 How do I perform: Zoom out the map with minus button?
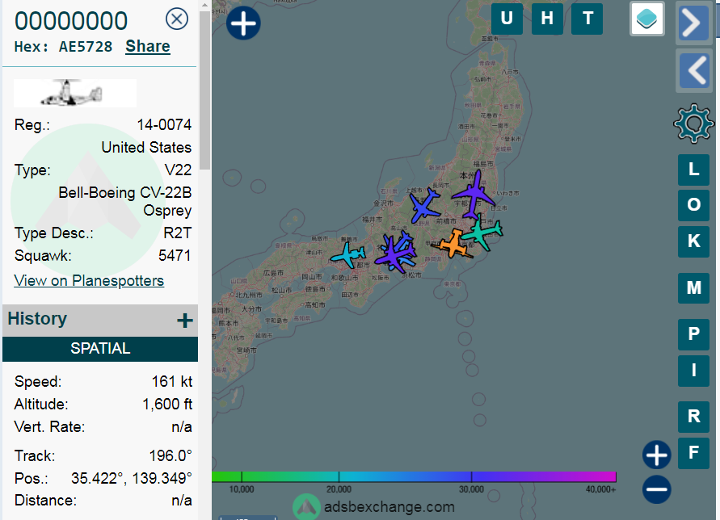pyautogui.click(x=657, y=489)
